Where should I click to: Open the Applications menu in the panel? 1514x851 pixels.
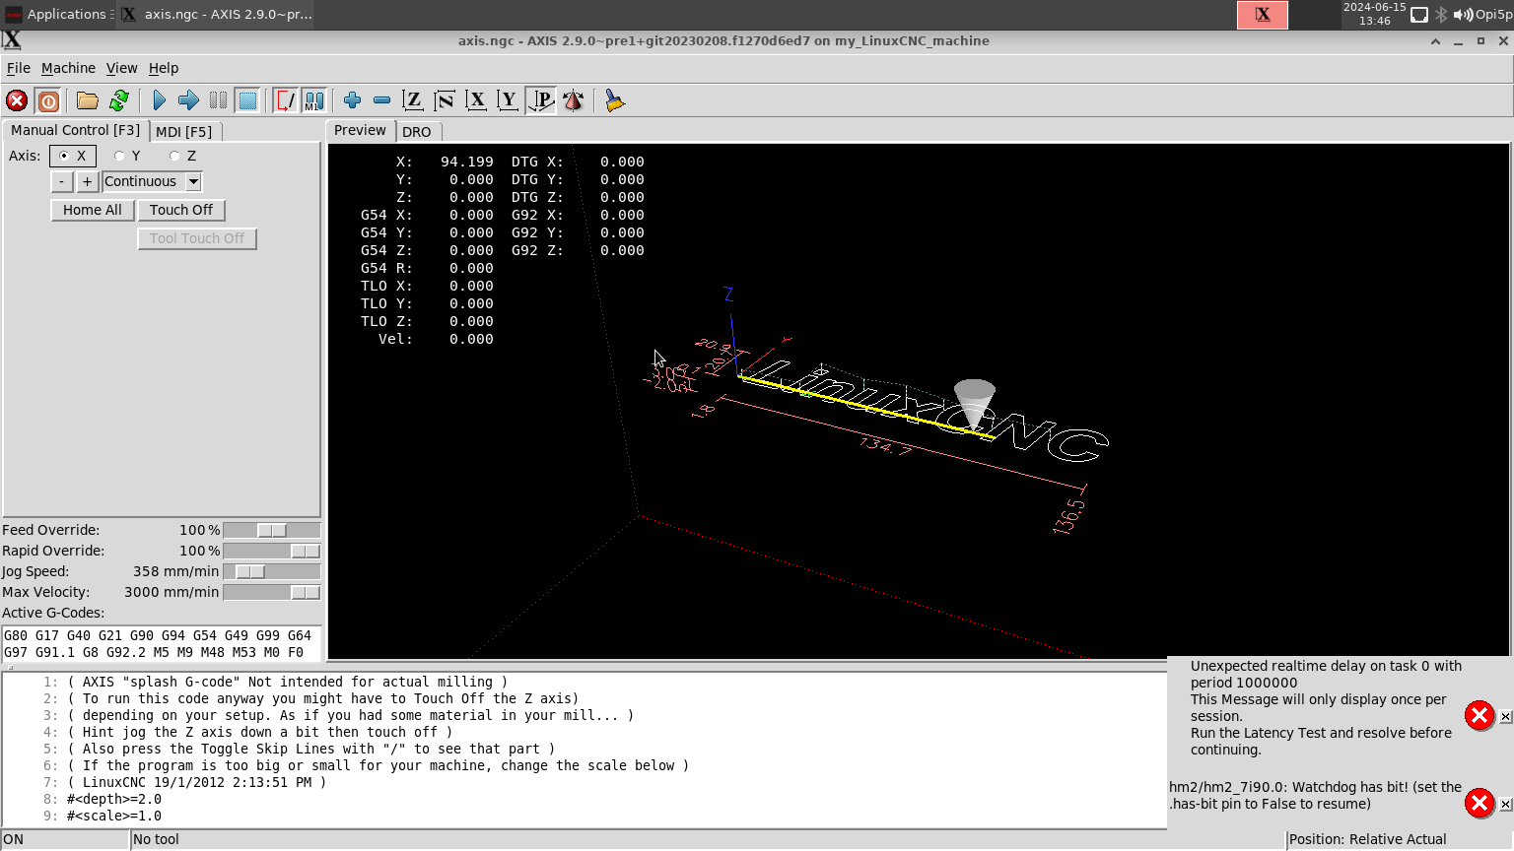tap(57, 14)
